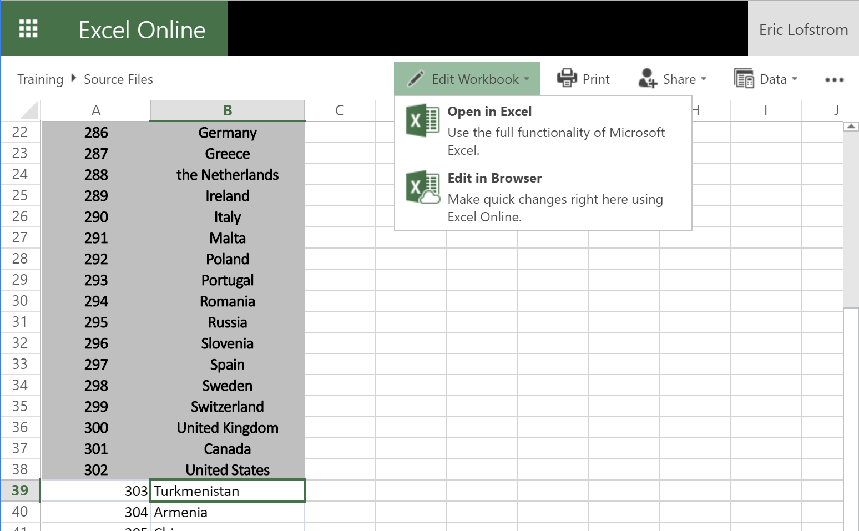Open Source Files breadcrumb link
859x531 pixels.
coord(118,79)
